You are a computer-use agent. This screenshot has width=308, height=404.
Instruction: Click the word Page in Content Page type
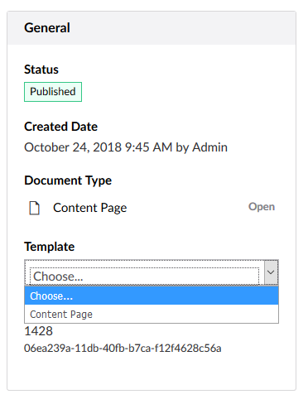coord(113,209)
